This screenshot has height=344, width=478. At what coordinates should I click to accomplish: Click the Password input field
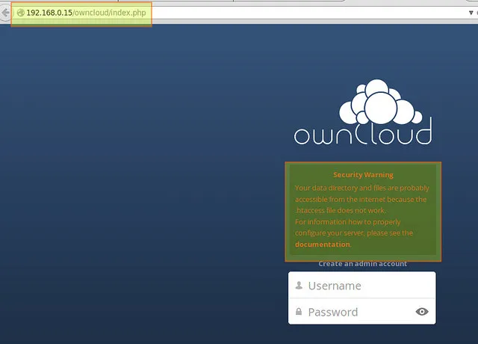tap(361, 312)
